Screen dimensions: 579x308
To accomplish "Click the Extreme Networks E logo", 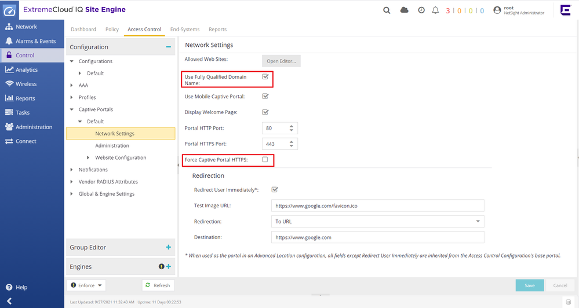I will (565, 10).
